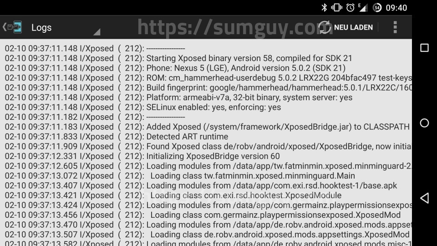Tap the Bluetooth status bar icon
Image resolution: width=437 pixels, height=246 pixels.
pos(324,8)
